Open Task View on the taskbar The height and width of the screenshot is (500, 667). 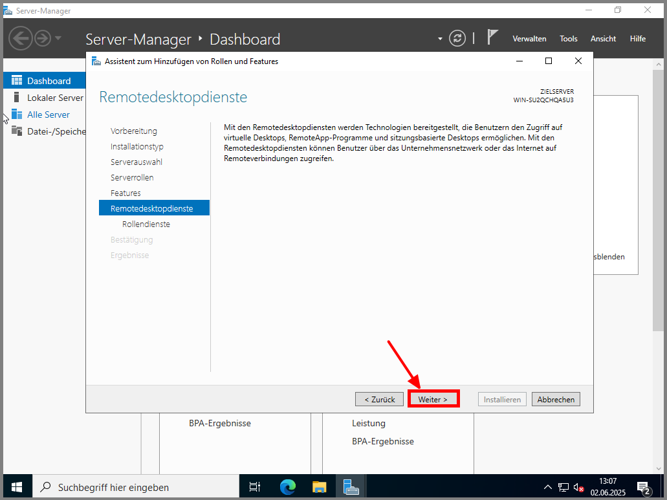point(255,487)
